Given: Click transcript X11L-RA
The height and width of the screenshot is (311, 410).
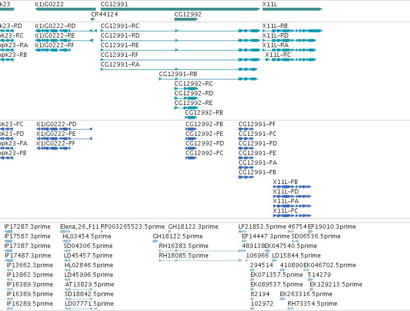Looking at the screenshot, I should tap(289, 50).
